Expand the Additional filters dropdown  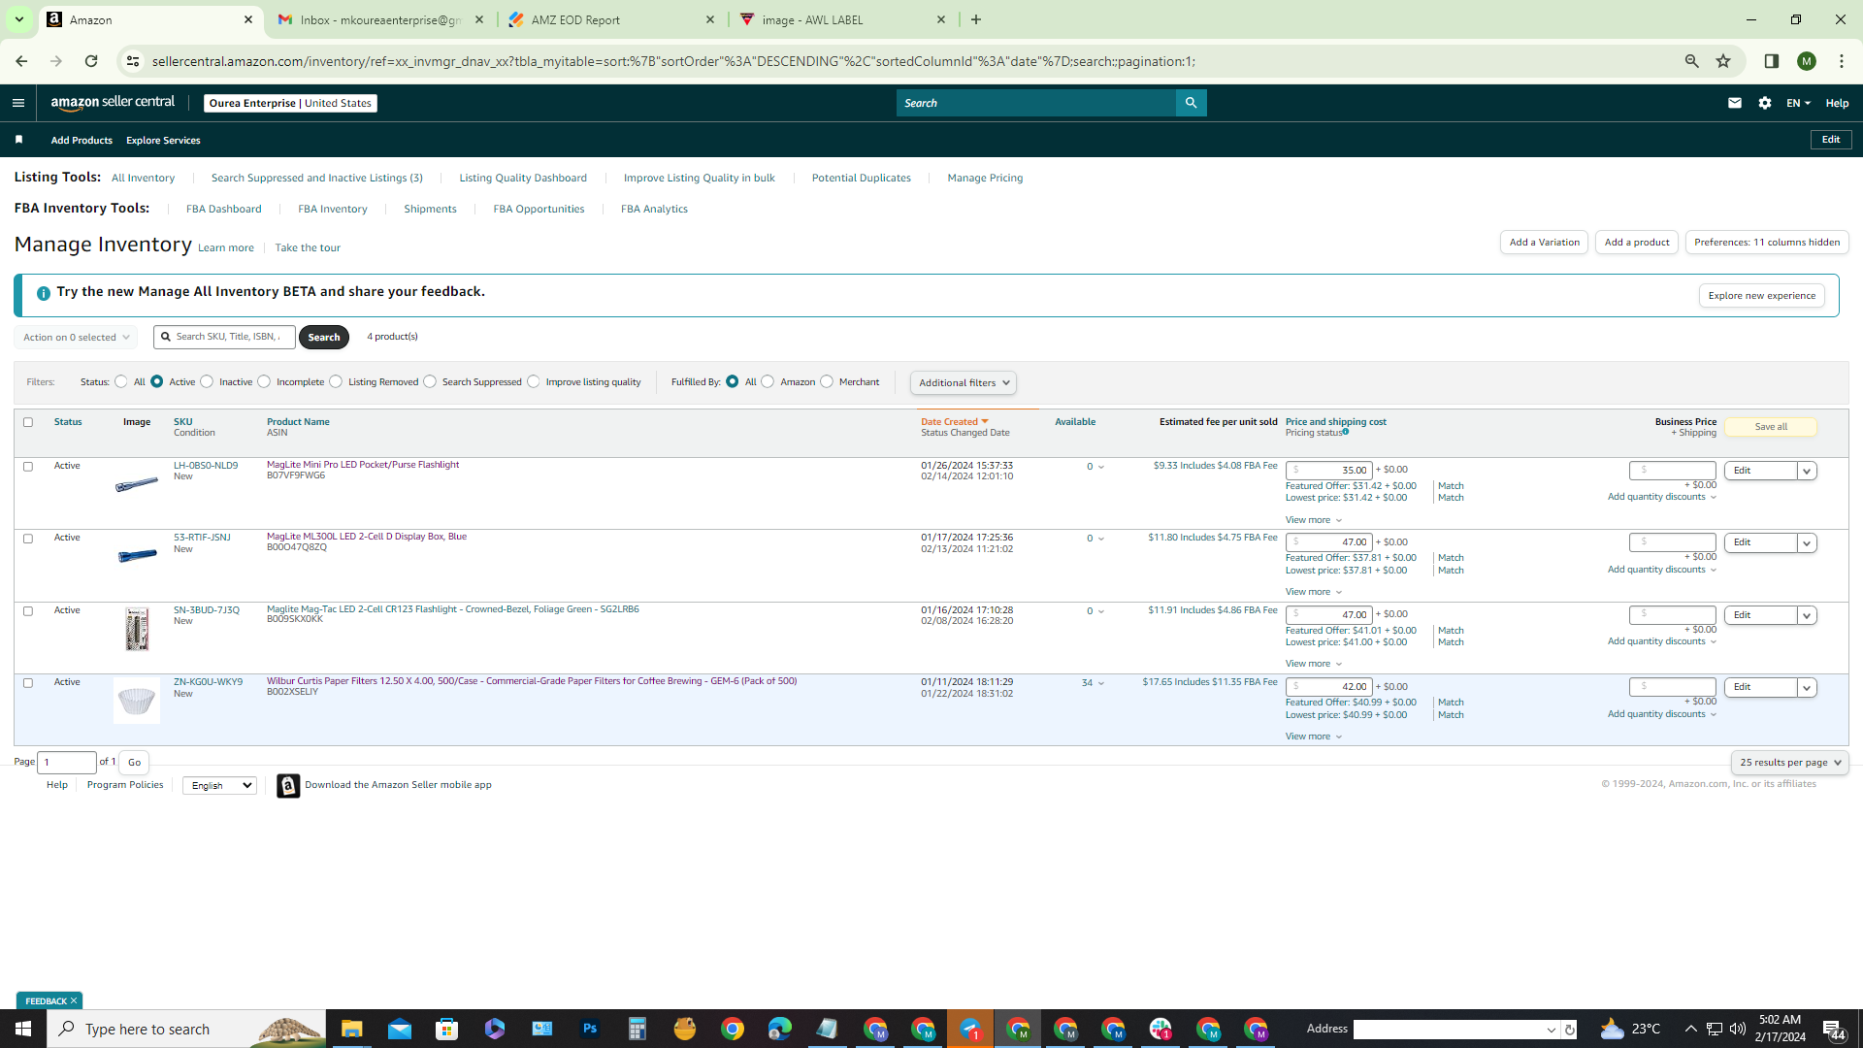pyautogui.click(x=963, y=382)
